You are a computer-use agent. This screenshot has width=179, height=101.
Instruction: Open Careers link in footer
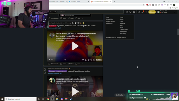tap(122, 19)
